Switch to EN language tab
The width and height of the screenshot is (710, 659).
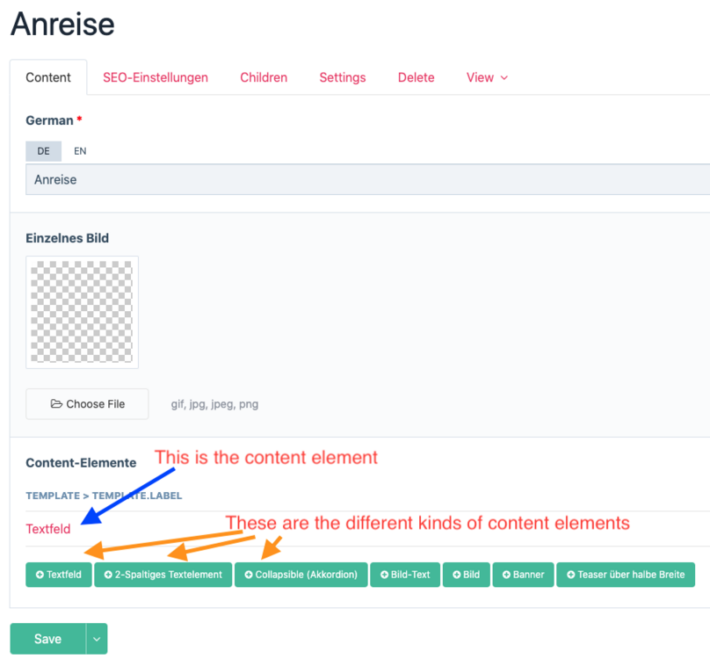(80, 151)
